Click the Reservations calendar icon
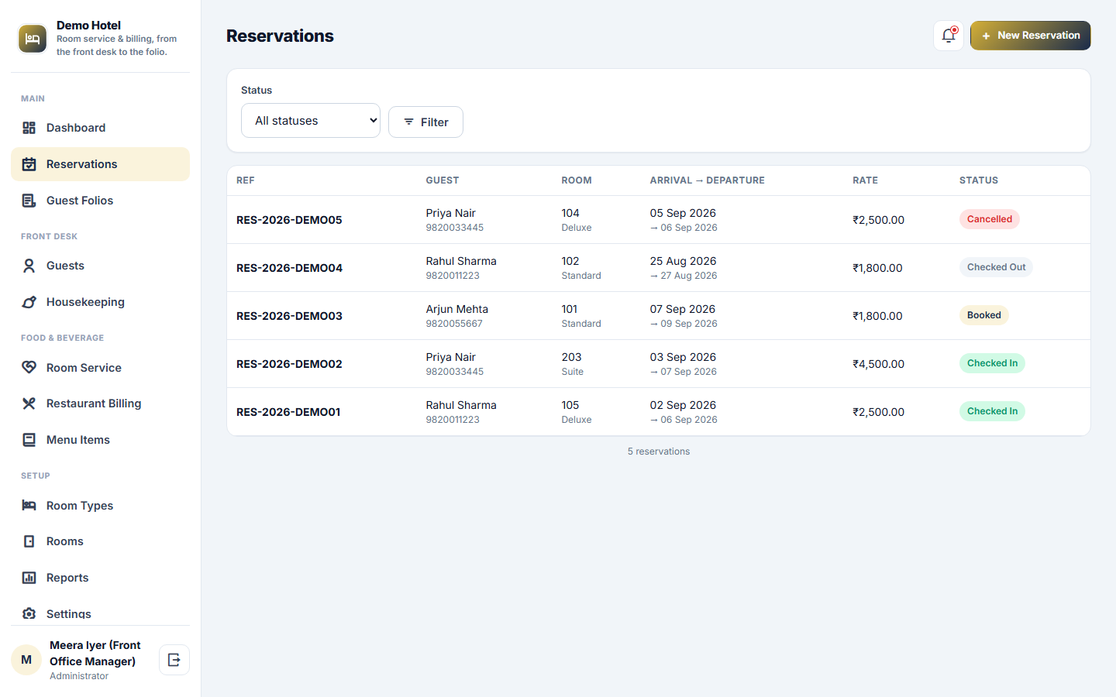Screen dimensions: 1116x697 click(29, 164)
